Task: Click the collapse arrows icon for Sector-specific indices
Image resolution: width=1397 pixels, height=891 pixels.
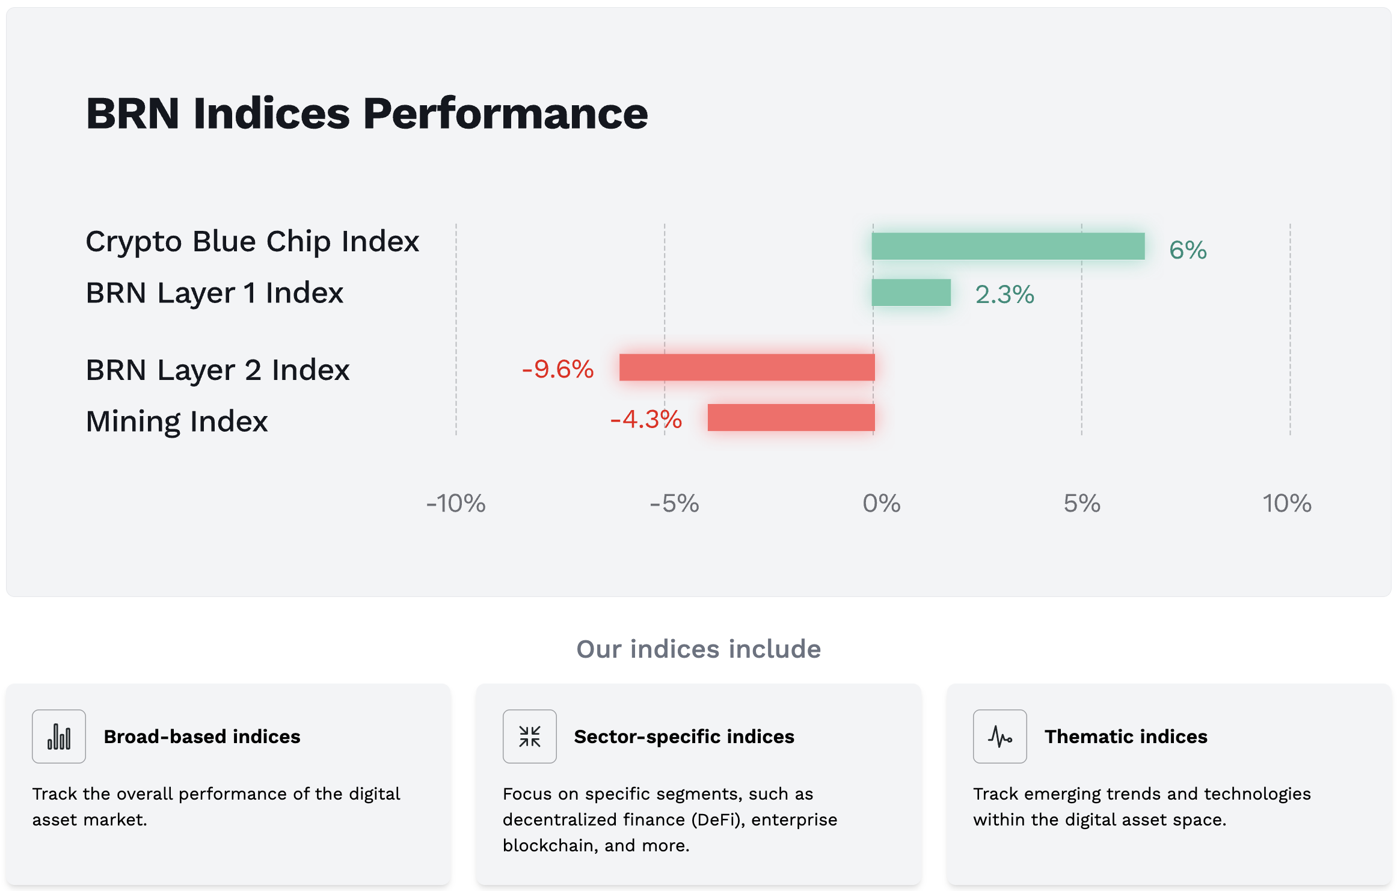Action: coord(529,736)
